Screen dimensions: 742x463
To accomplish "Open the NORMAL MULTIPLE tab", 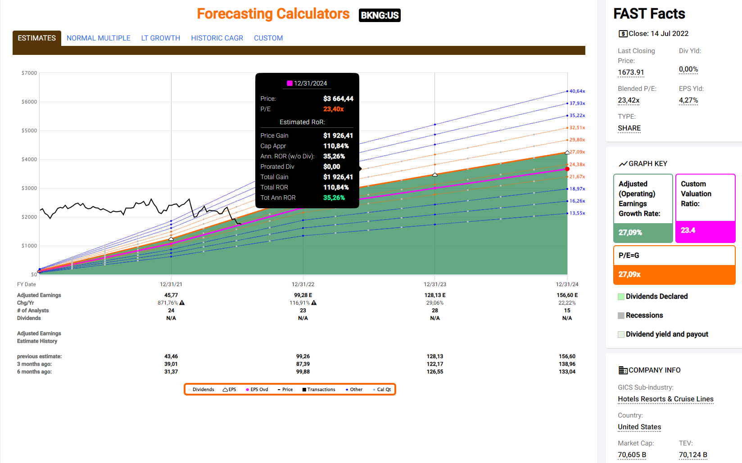I will coord(98,38).
